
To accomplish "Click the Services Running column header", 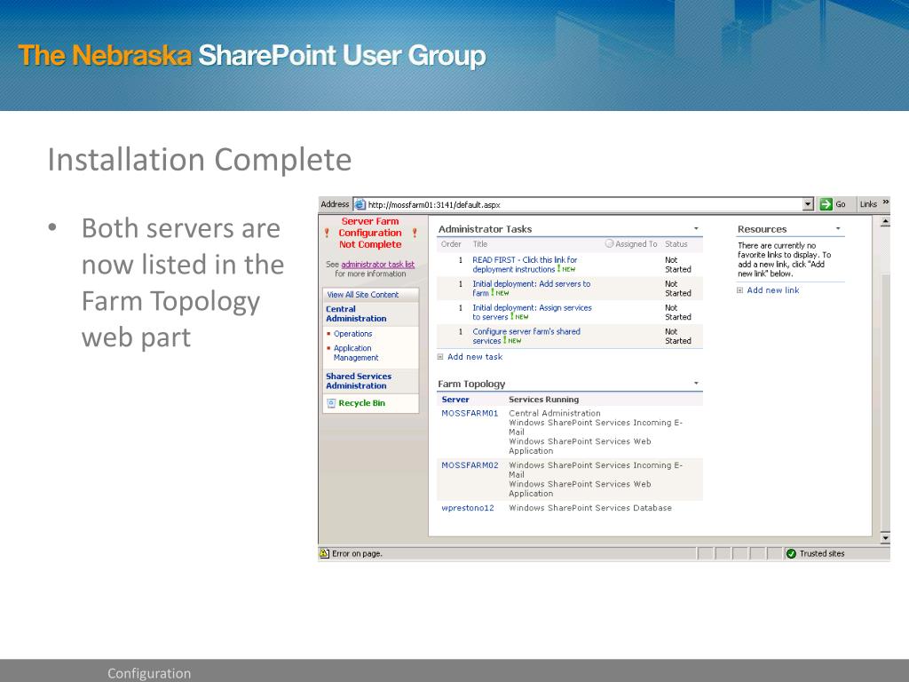I will [544, 399].
